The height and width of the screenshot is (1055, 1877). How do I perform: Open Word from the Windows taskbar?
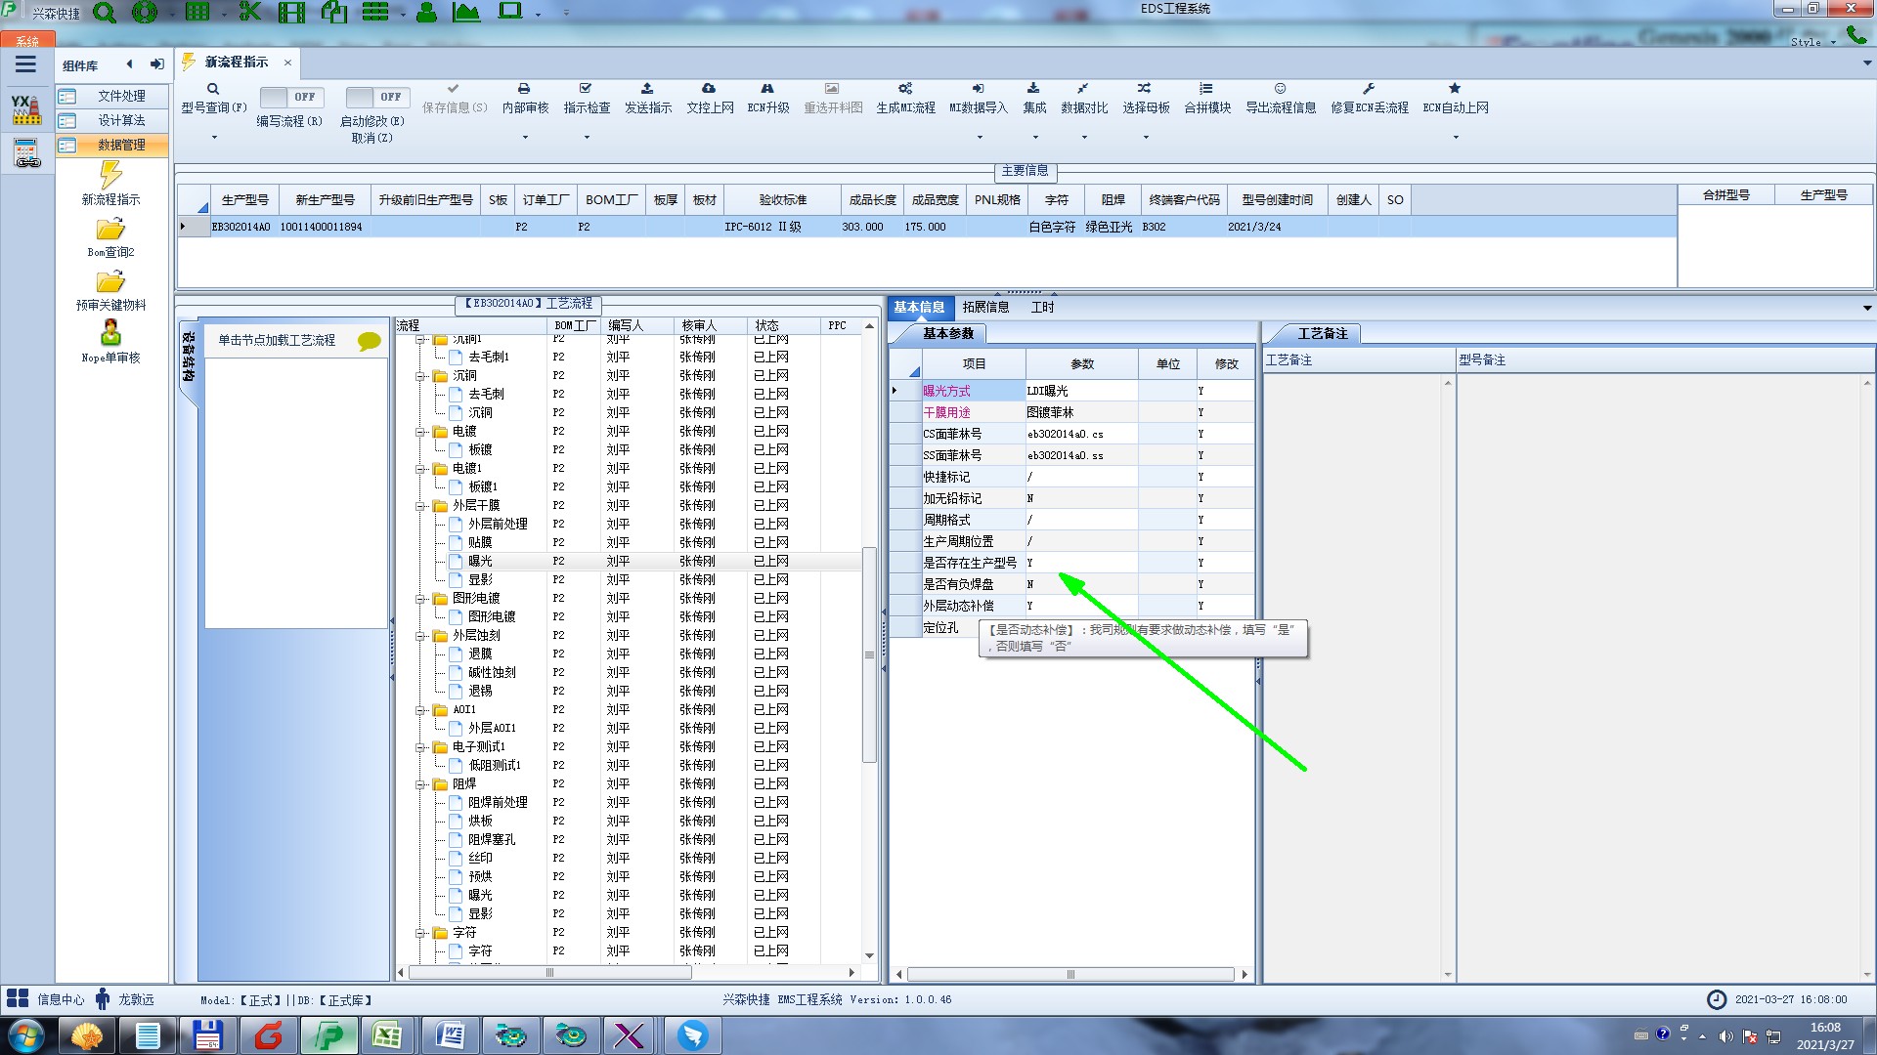point(449,1035)
